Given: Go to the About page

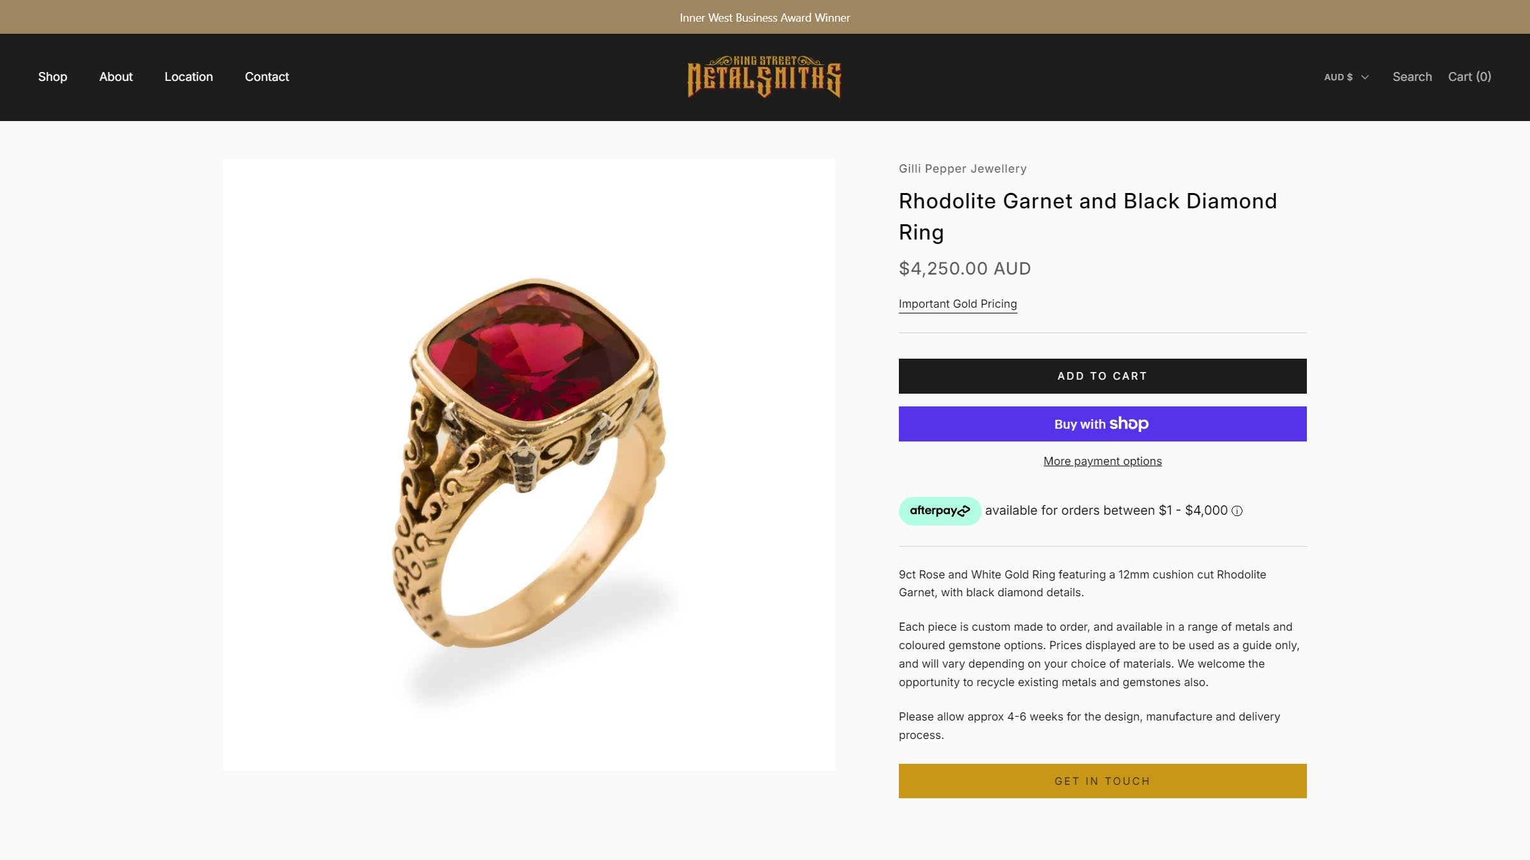Looking at the screenshot, I should (x=115, y=76).
